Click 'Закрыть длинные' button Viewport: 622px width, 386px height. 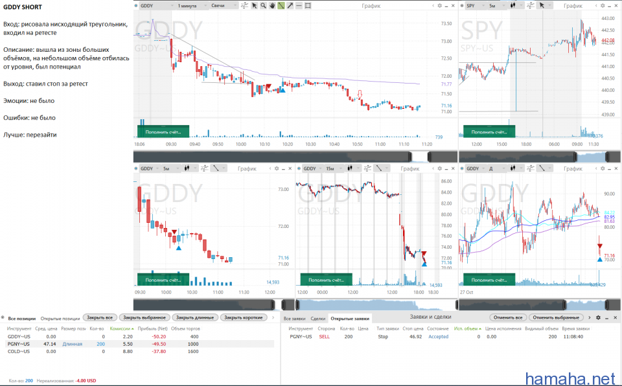195,317
